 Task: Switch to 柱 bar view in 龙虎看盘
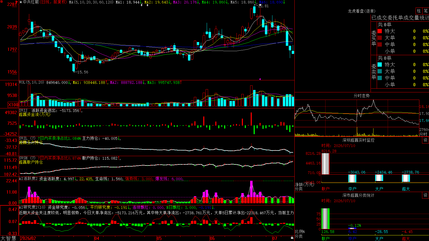click(x=419, y=11)
